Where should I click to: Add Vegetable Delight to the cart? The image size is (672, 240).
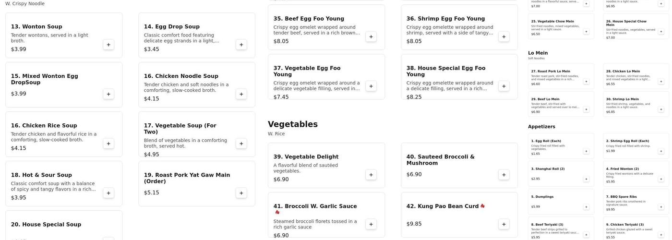pyautogui.click(x=371, y=175)
